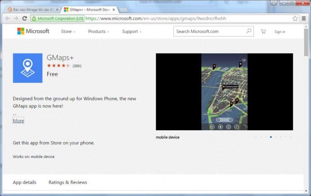Click the 'mobile device' caption under screenshot

[x=168, y=137]
